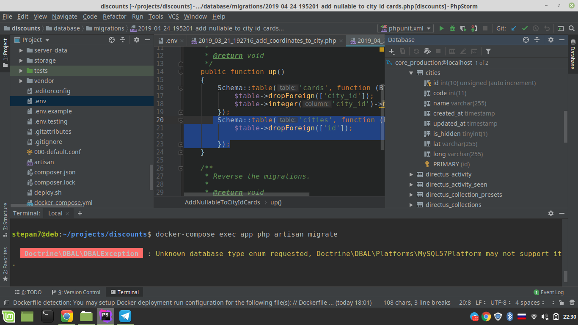
Task: Expand the vendor folder
Action: [x=21, y=81]
